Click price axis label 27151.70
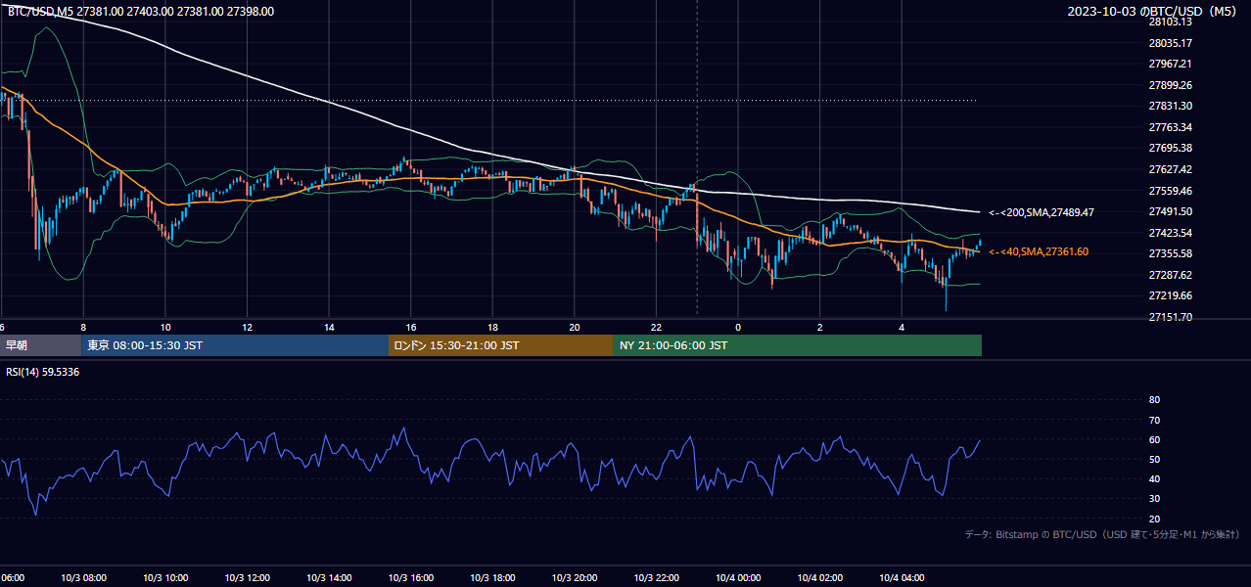Screen dimensions: 1251x587 tap(1170, 317)
